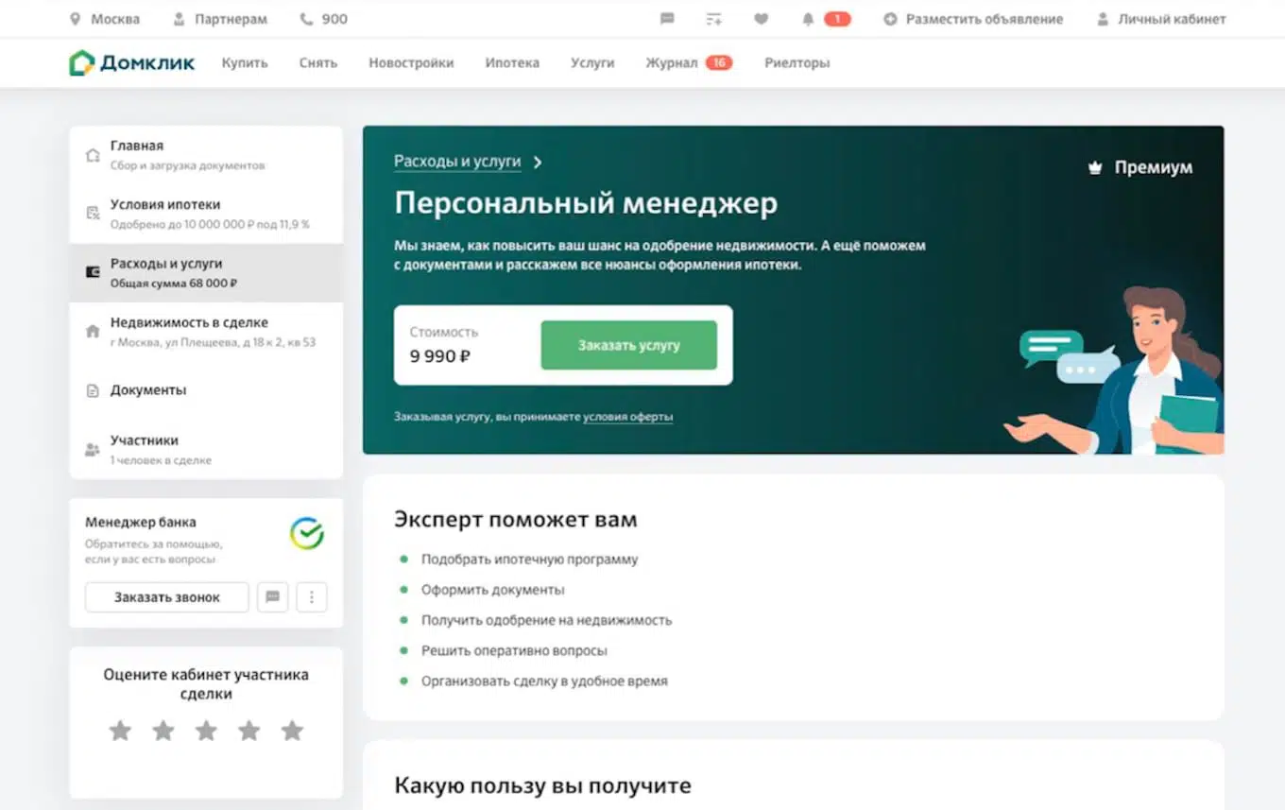1285x810 pixels.
Task: Click the Партнерам person icon
Action: coord(179,19)
